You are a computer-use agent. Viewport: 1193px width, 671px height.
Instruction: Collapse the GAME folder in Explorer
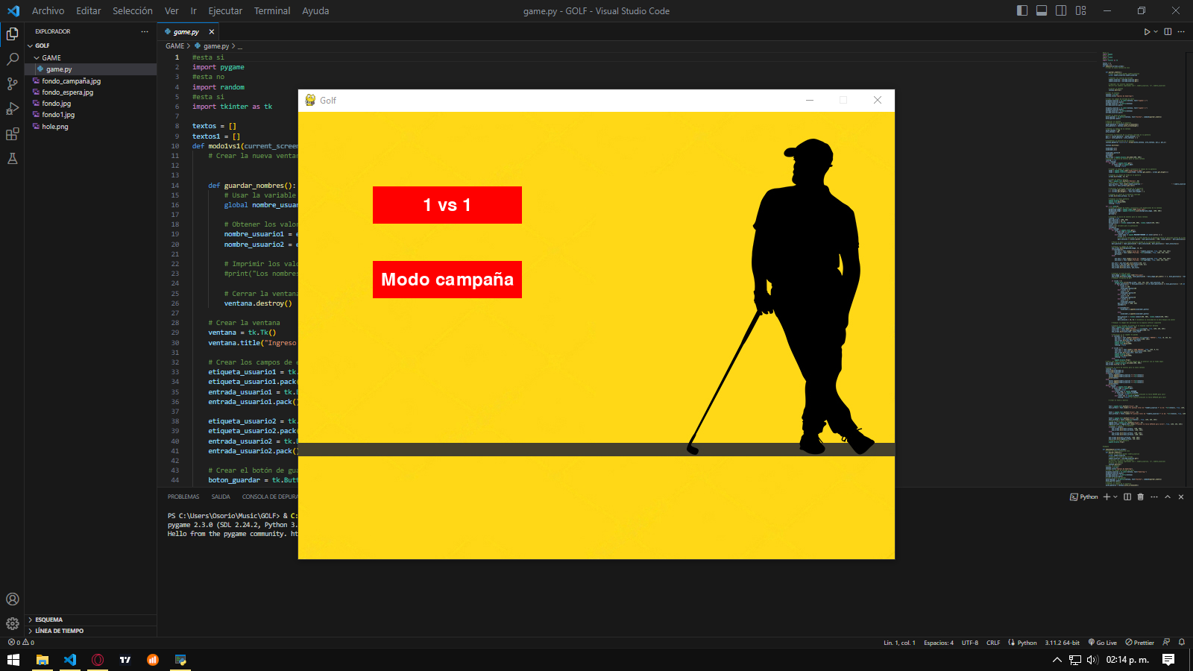click(52, 57)
